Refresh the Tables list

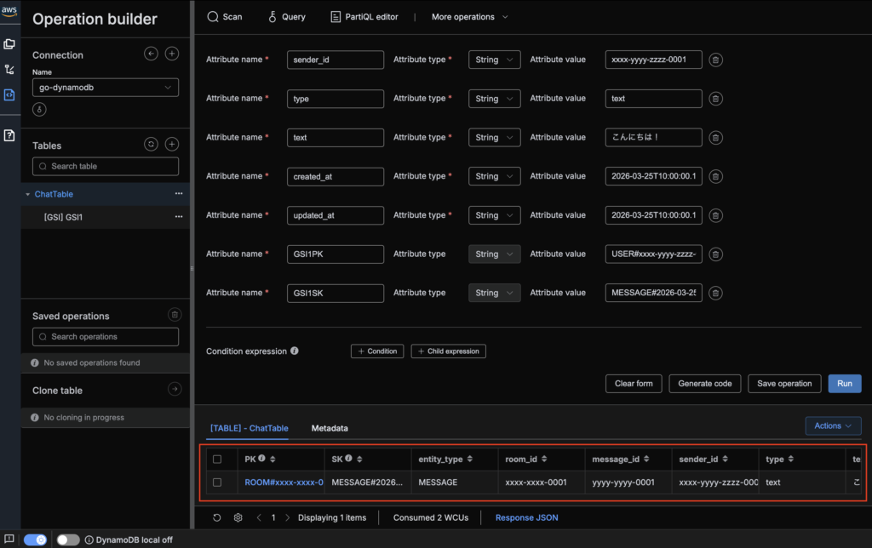151,145
